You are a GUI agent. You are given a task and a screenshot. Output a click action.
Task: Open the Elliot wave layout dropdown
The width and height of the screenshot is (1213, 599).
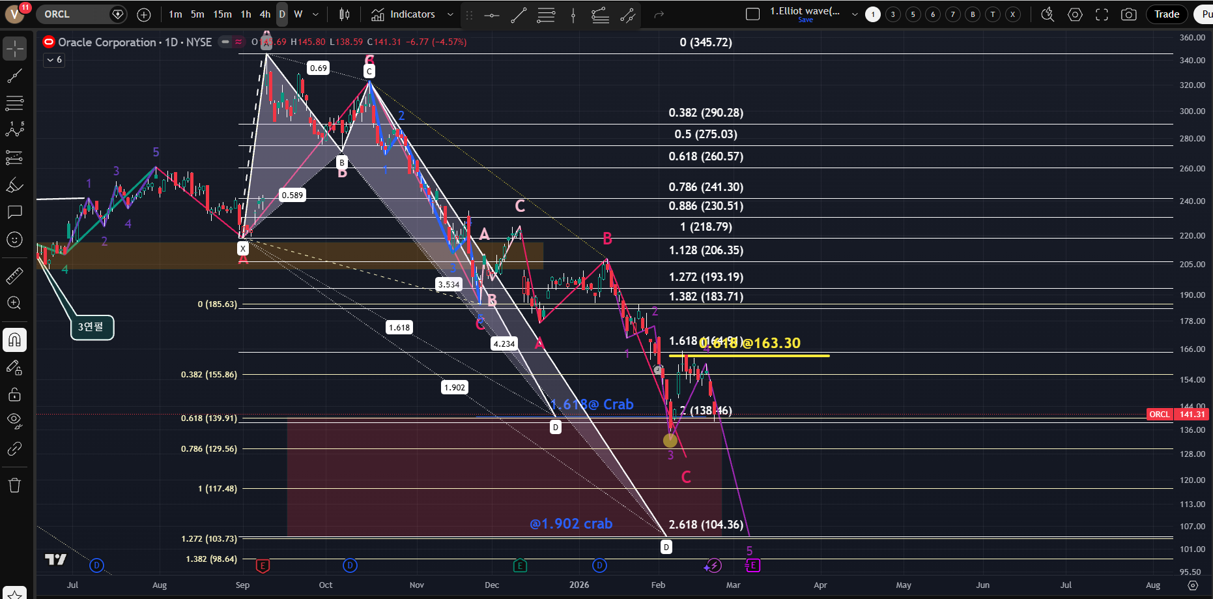(x=855, y=14)
